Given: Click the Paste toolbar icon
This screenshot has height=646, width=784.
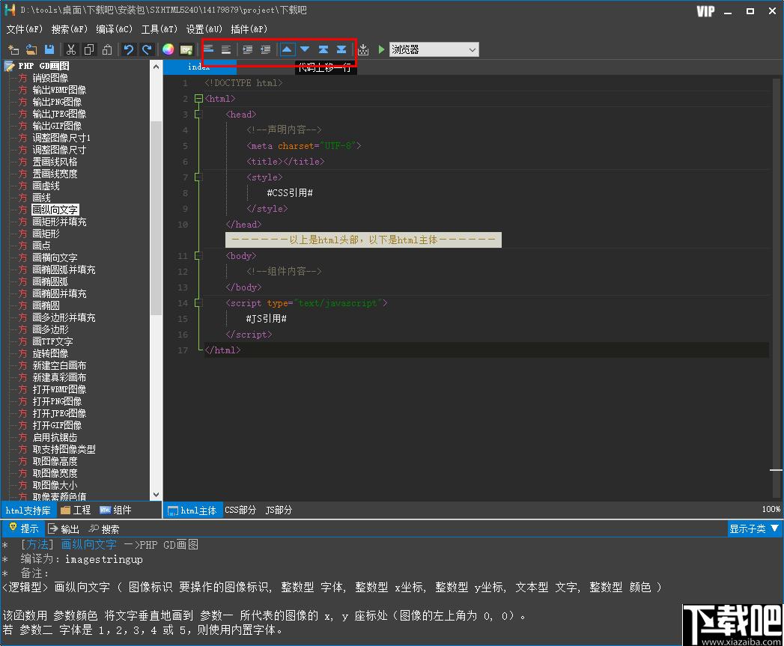Looking at the screenshot, I should point(107,49).
